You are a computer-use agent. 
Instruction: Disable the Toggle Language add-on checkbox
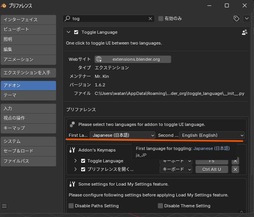point(76,32)
